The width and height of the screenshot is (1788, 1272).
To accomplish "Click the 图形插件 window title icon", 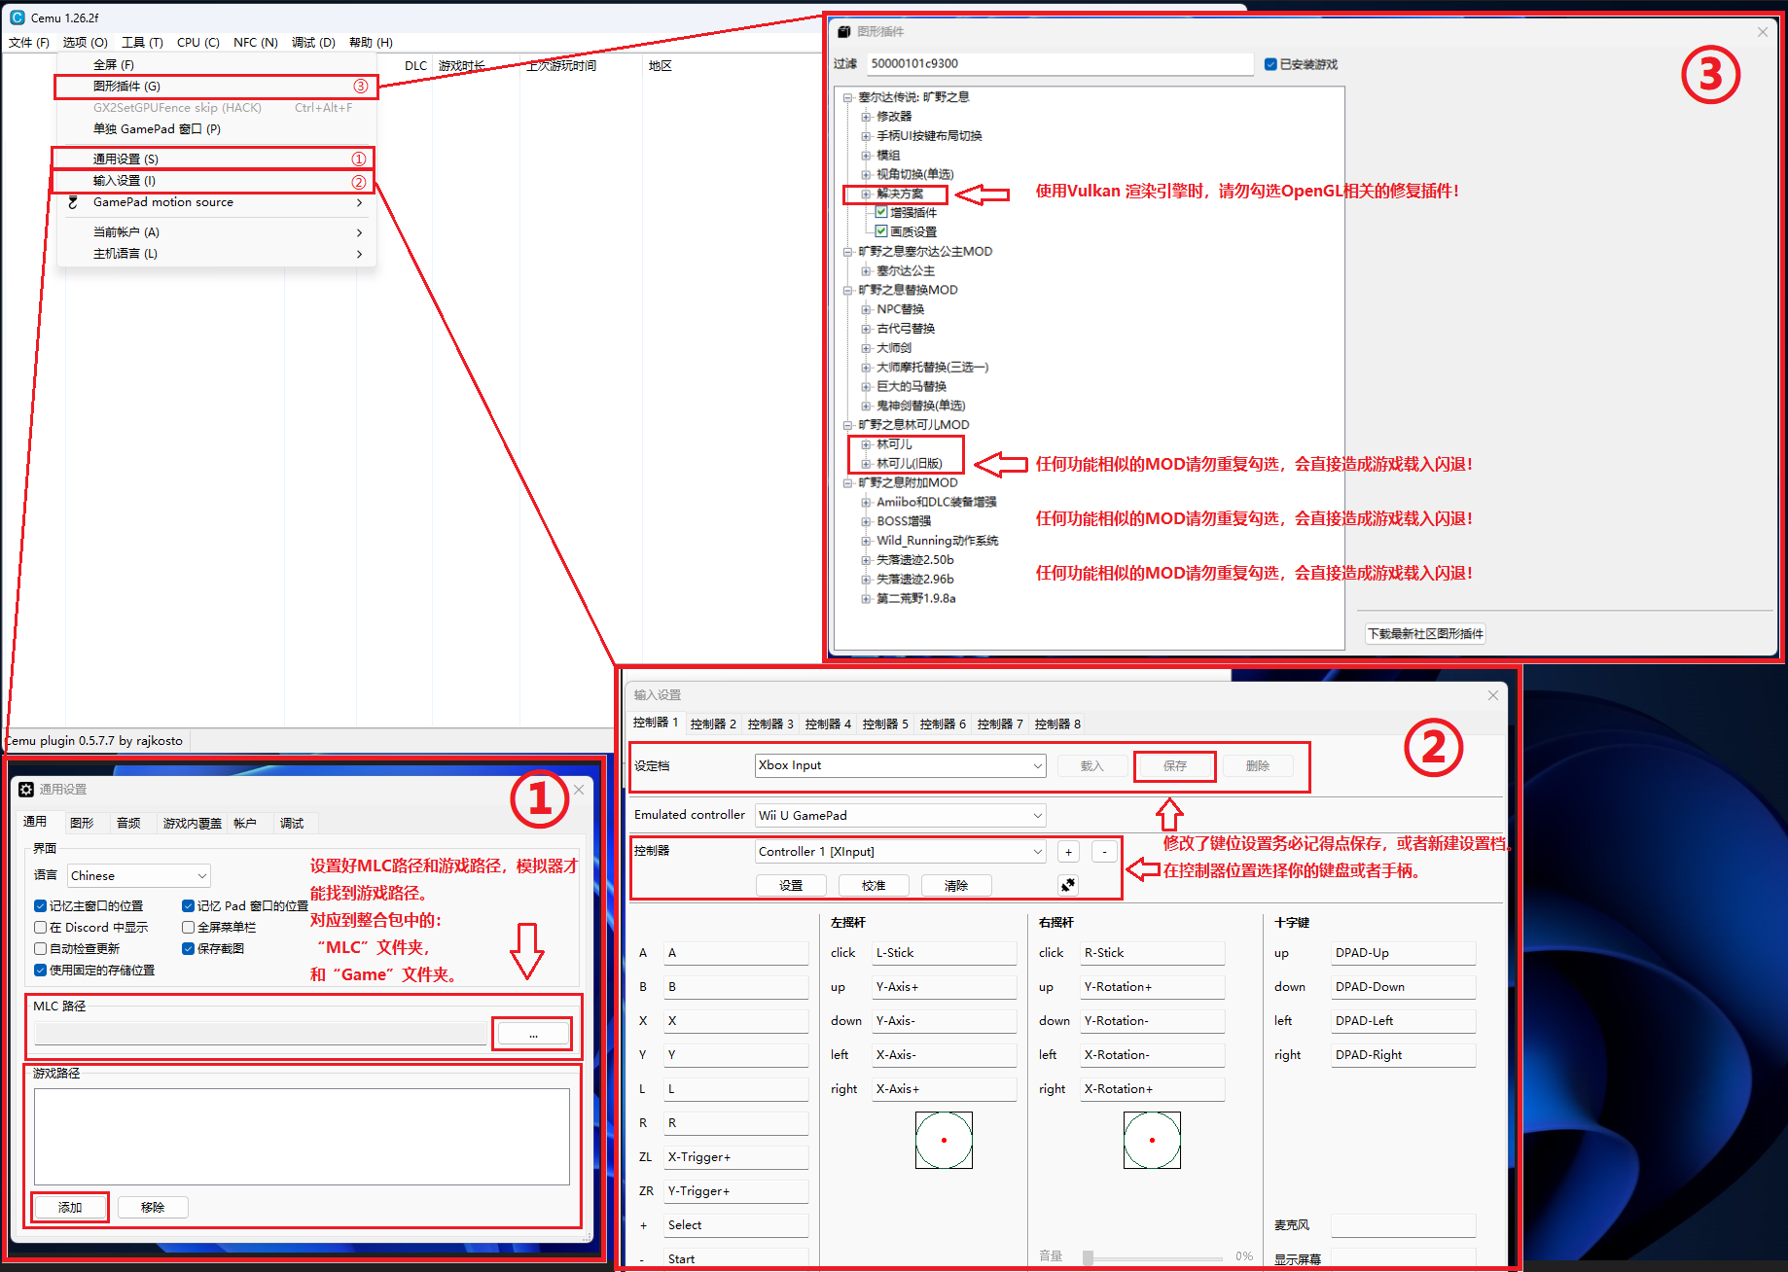I will 844,32.
